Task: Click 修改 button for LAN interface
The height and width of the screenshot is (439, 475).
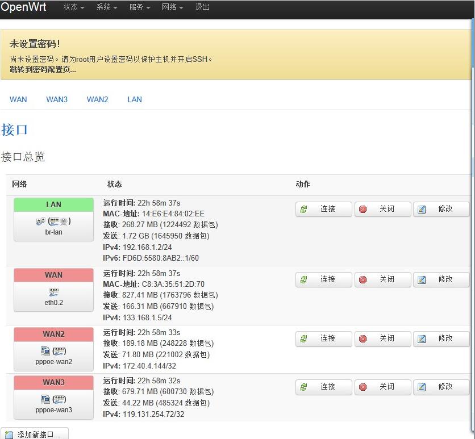Action: [441, 209]
